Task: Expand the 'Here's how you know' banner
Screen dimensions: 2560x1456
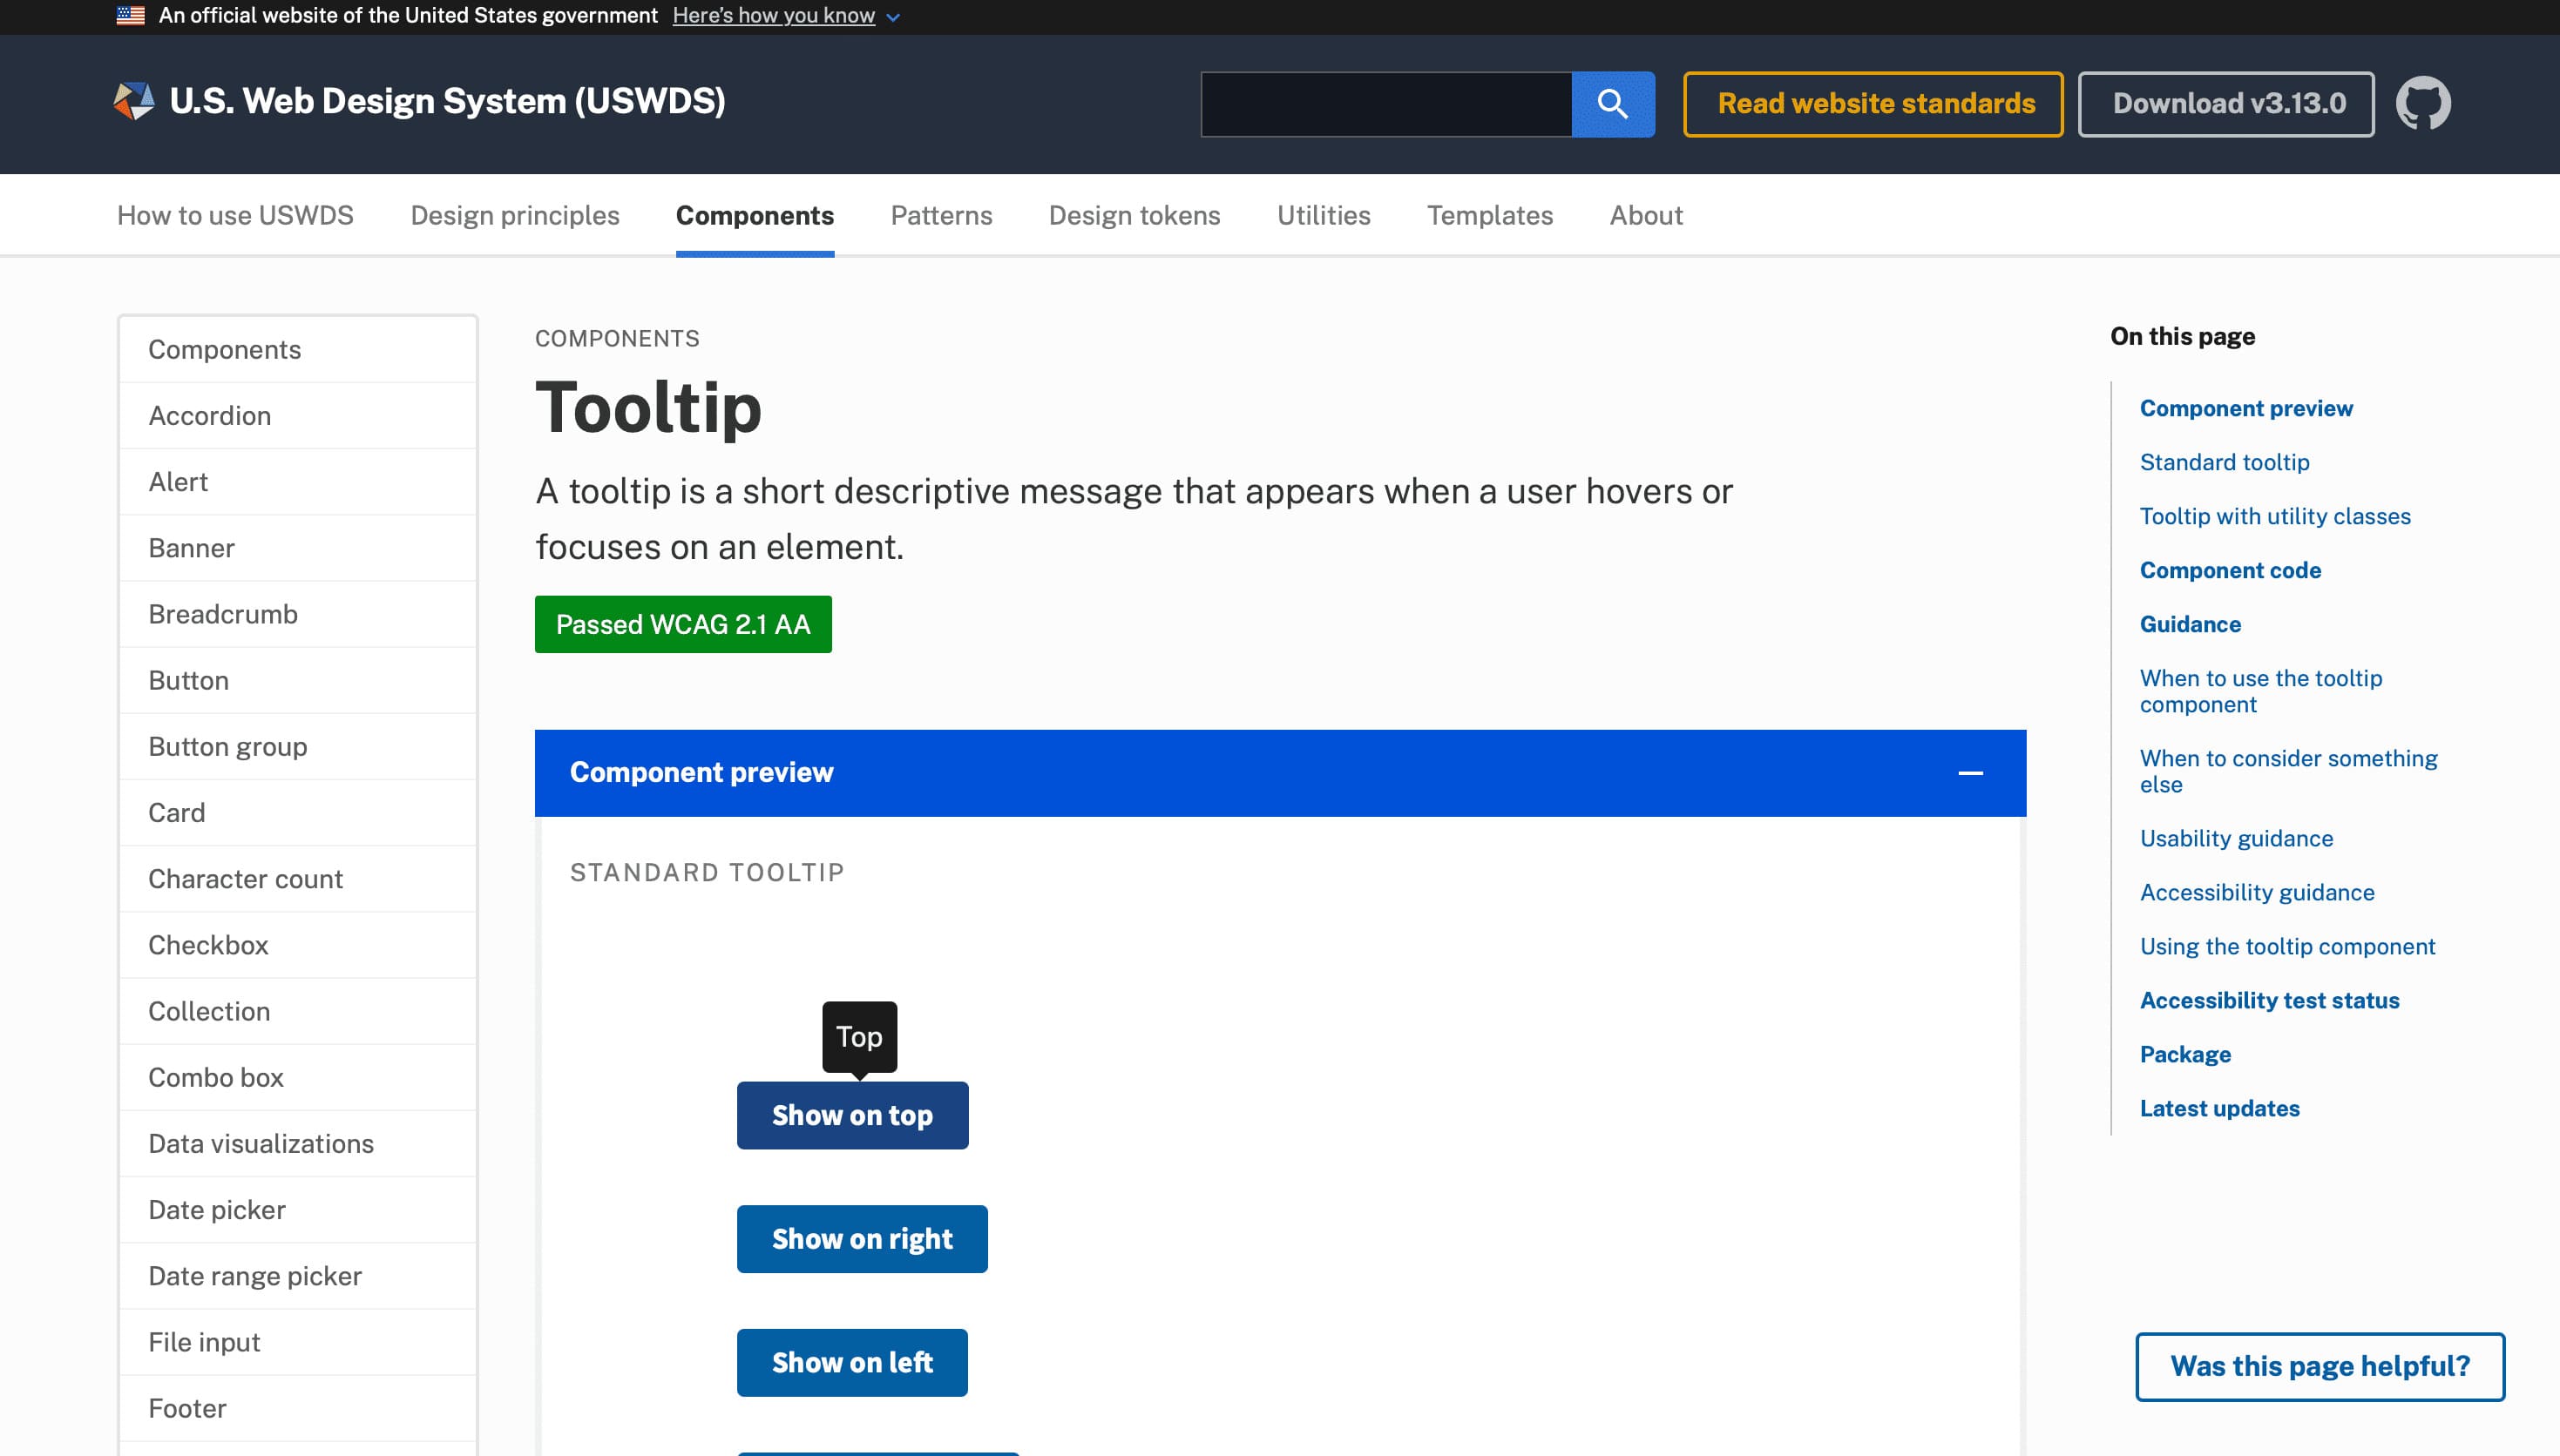Action: pos(773,16)
